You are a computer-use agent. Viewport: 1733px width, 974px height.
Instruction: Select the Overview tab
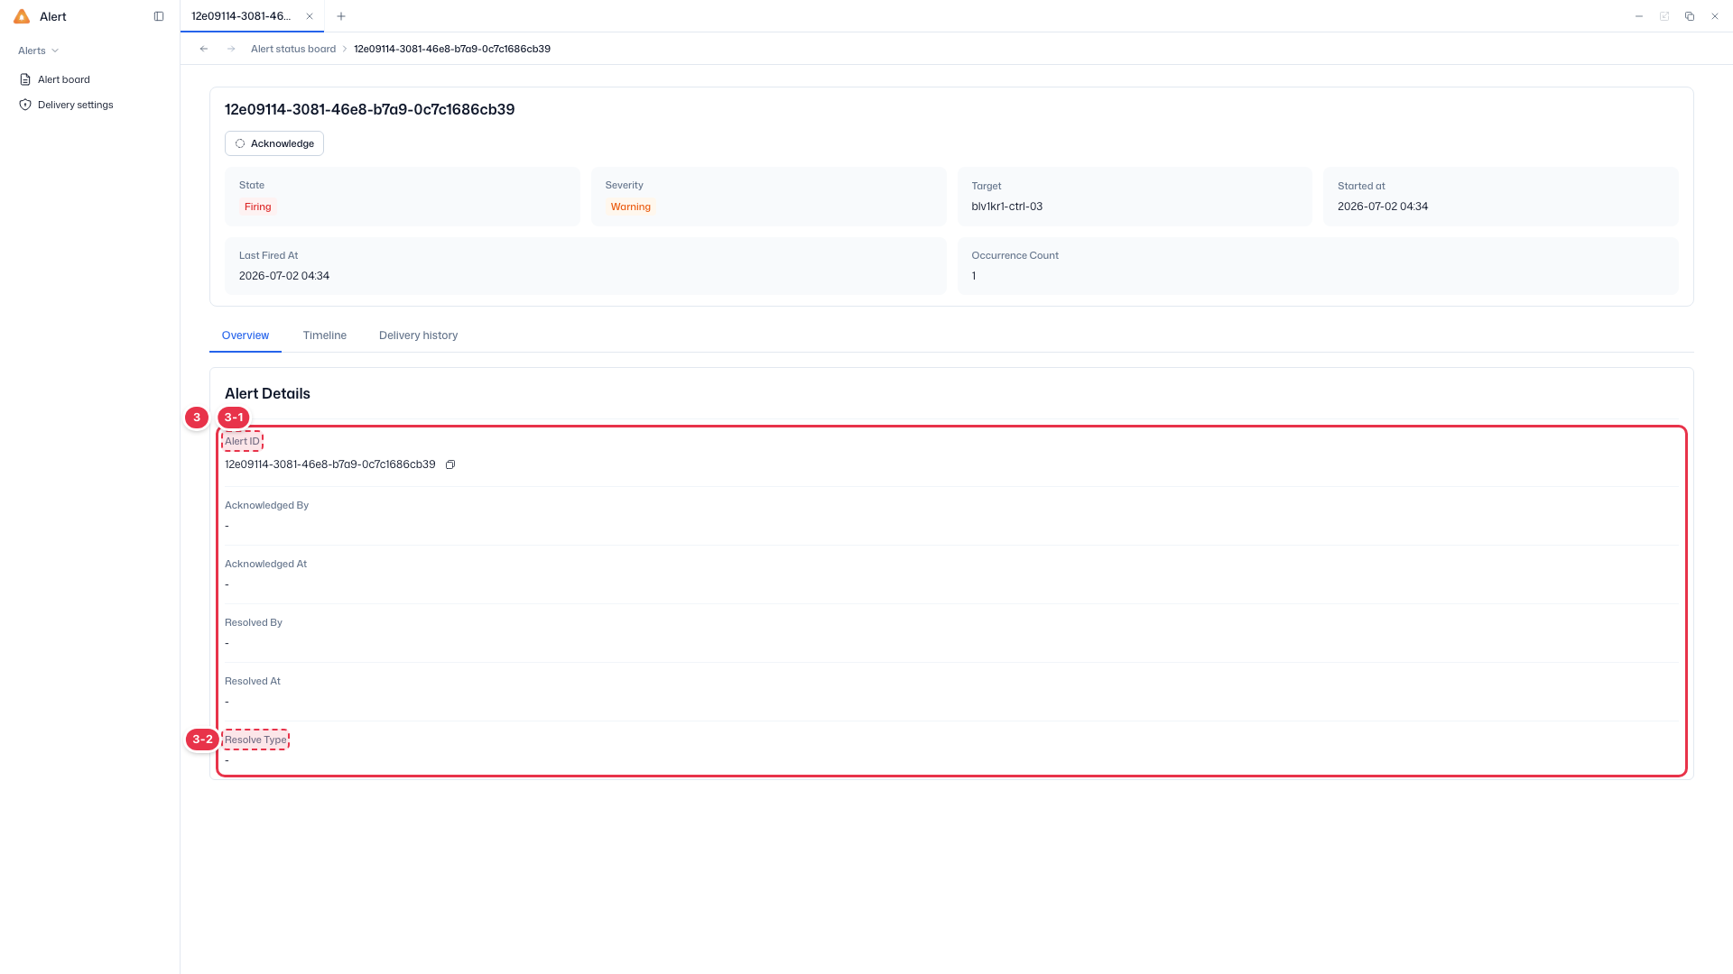pyautogui.click(x=246, y=335)
